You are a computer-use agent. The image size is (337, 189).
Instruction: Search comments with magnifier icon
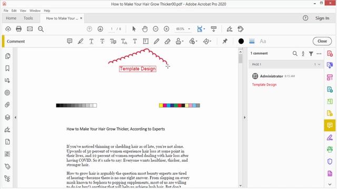[x=295, y=54]
